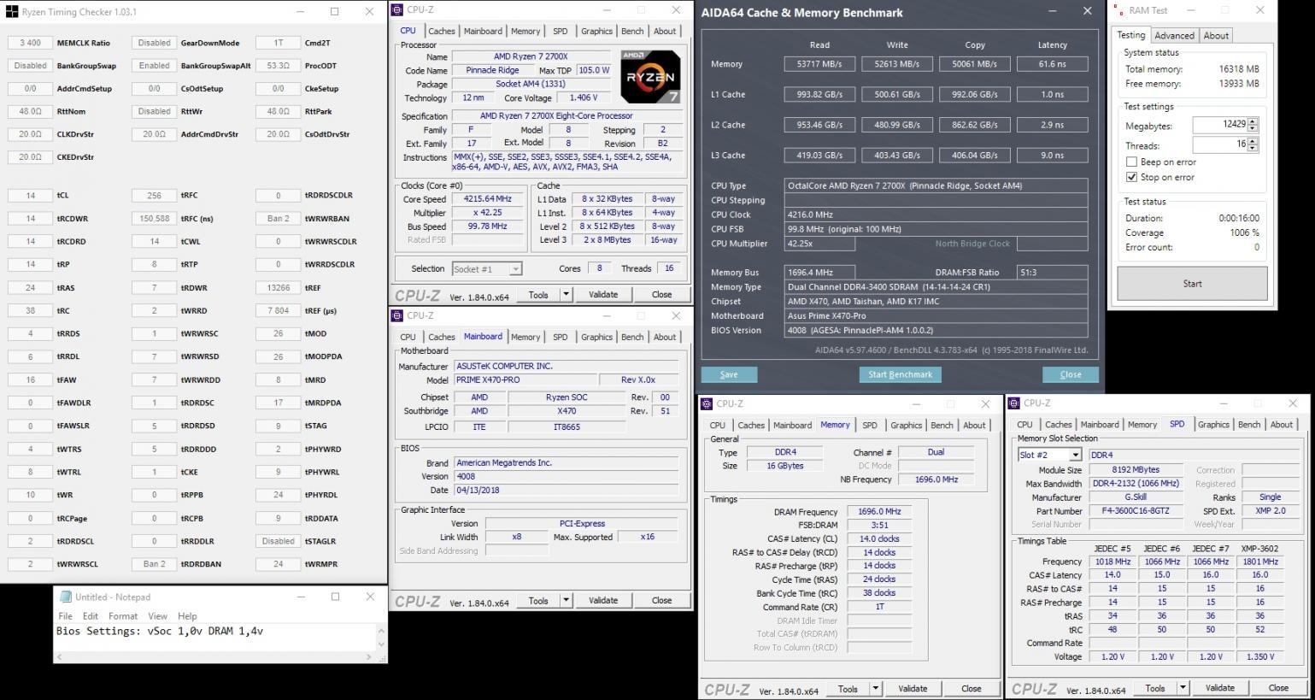This screenshot has width=1315, height=700.
Task: Uncheck the Stop on error checkbox
Action: [x=1131, y=177]
